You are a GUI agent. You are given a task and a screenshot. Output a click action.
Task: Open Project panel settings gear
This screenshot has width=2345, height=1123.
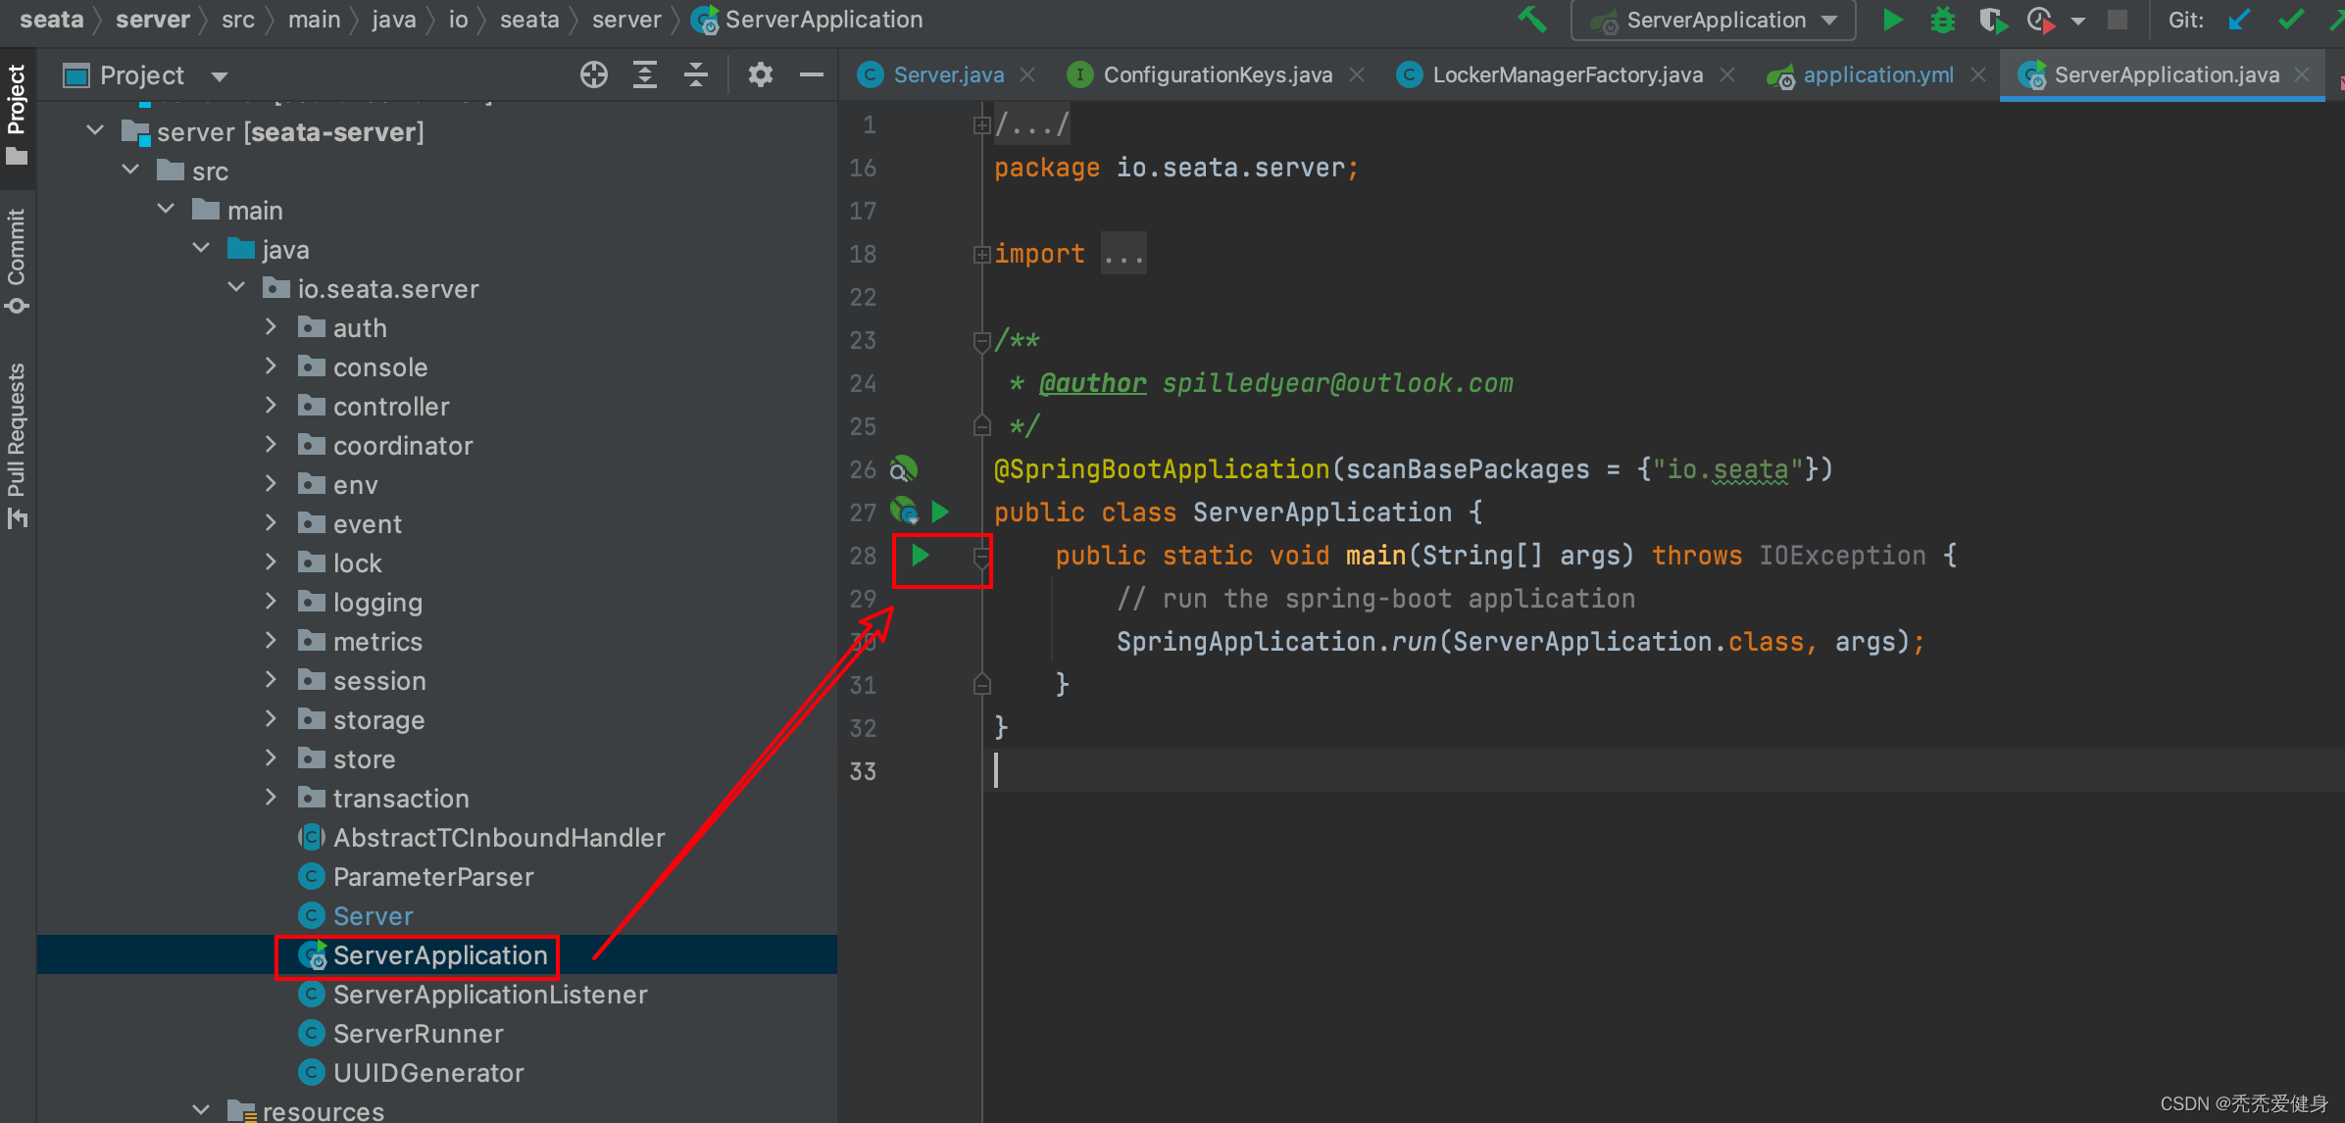[760, 74]
